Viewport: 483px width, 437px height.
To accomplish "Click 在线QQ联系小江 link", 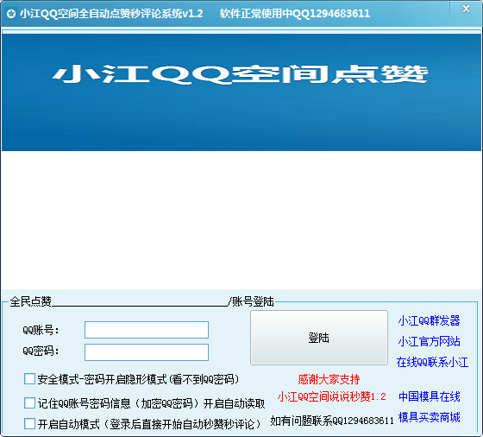I will (432, 362).
